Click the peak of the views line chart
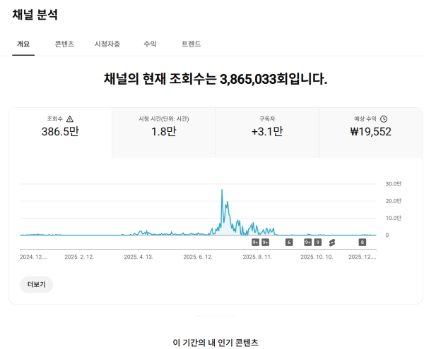This screenshot has width=424, height=349. [222, 190]
